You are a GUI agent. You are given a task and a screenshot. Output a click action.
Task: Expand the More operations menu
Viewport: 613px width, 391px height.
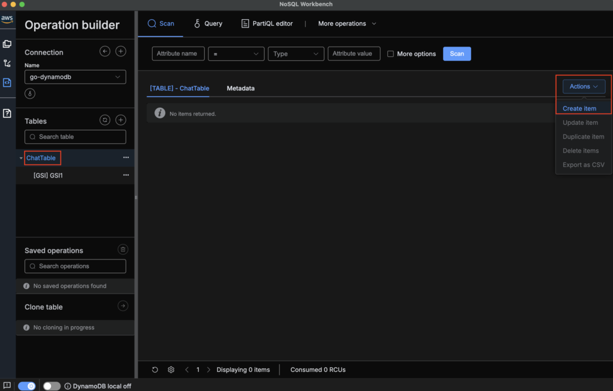point(347,24)
